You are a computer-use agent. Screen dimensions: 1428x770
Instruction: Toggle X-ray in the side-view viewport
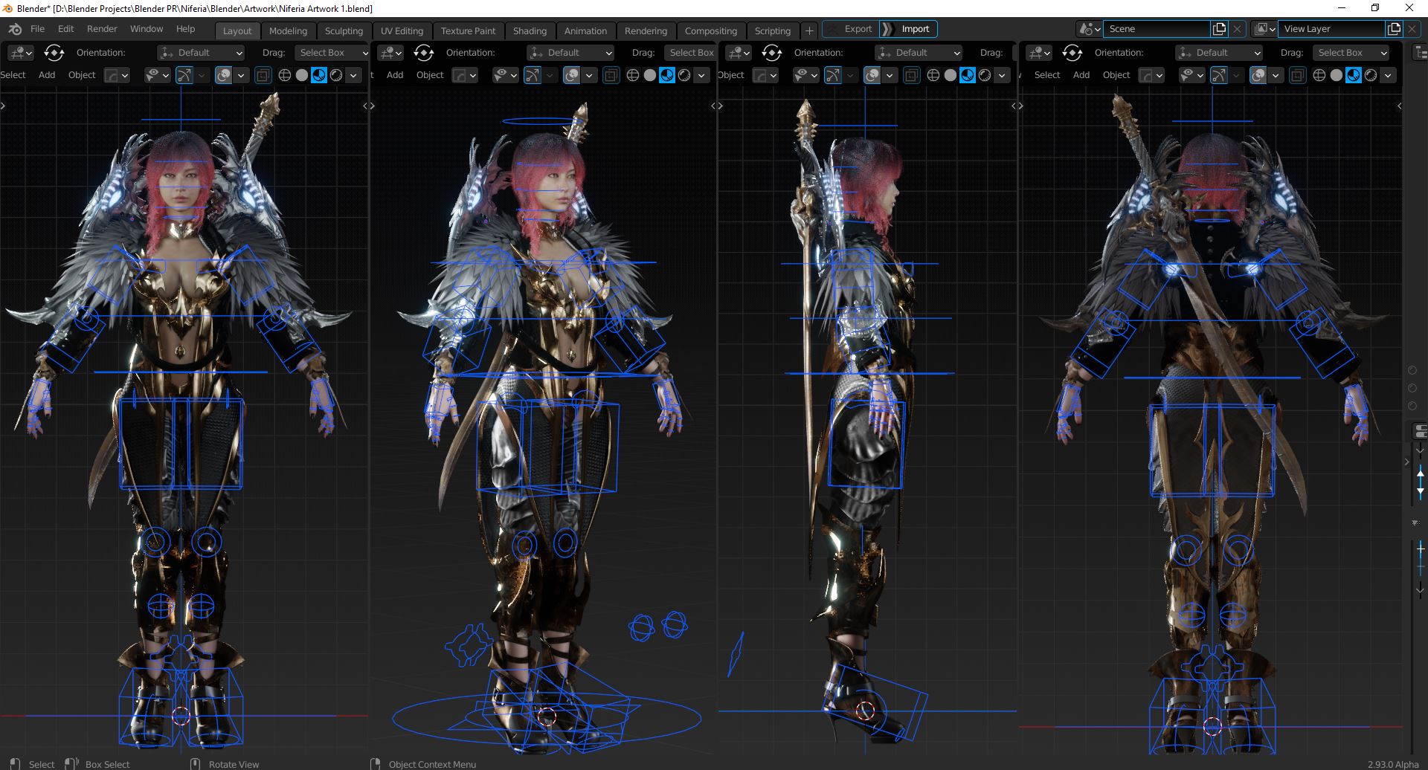911,75
